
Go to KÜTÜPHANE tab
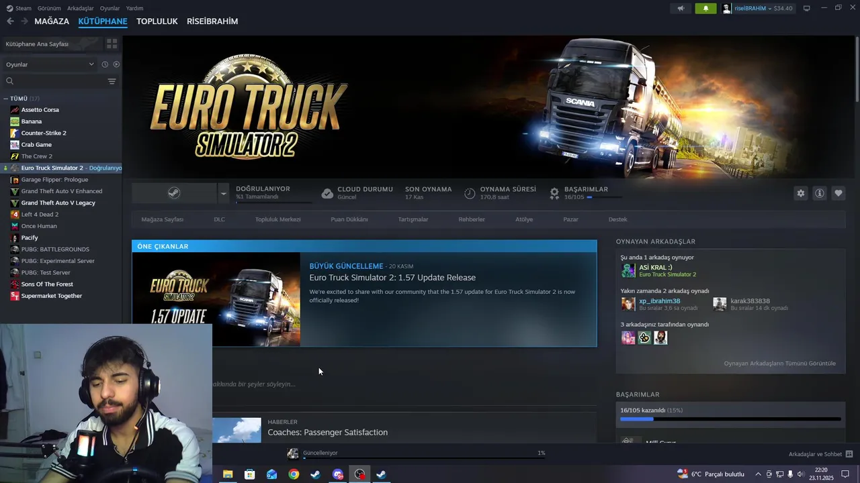pos(103,21)
